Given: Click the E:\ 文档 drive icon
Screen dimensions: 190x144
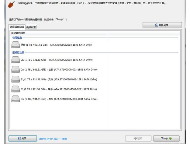Looking at the screenshot, I should click(x=16, y=79).
